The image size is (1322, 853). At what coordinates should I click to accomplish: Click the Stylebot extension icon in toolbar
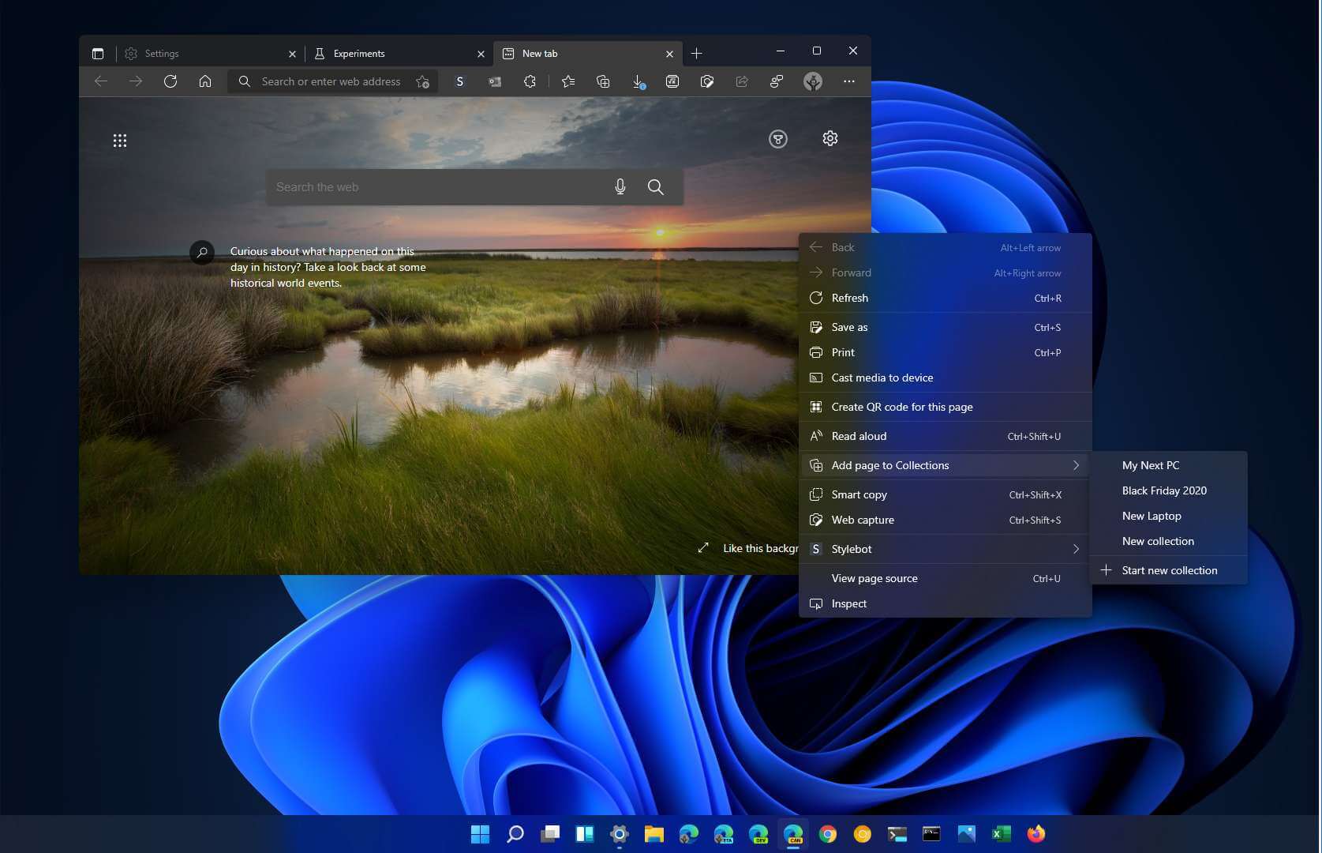tap(460, 81)
